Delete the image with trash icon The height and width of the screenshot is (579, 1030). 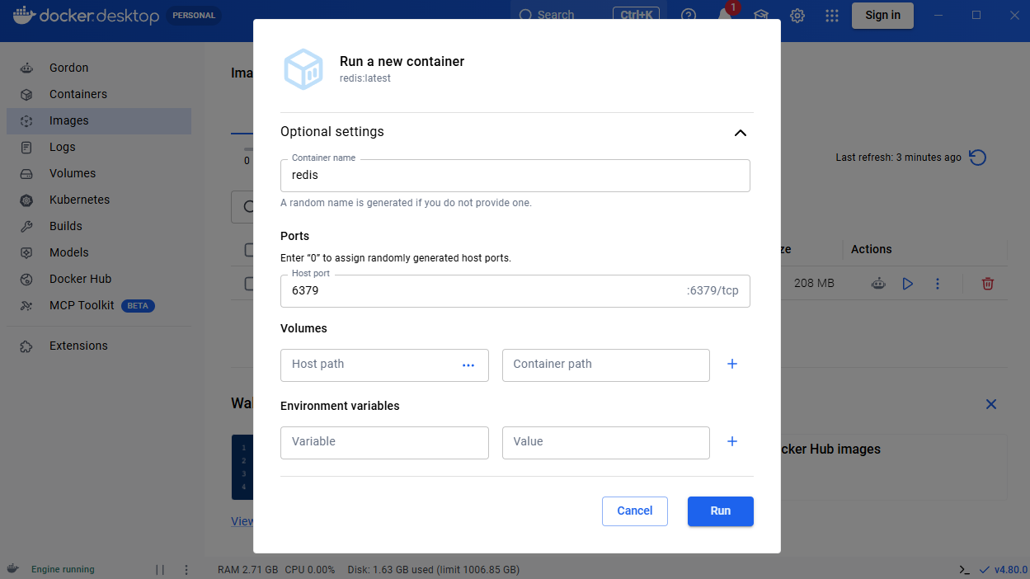tap(988, 284)
